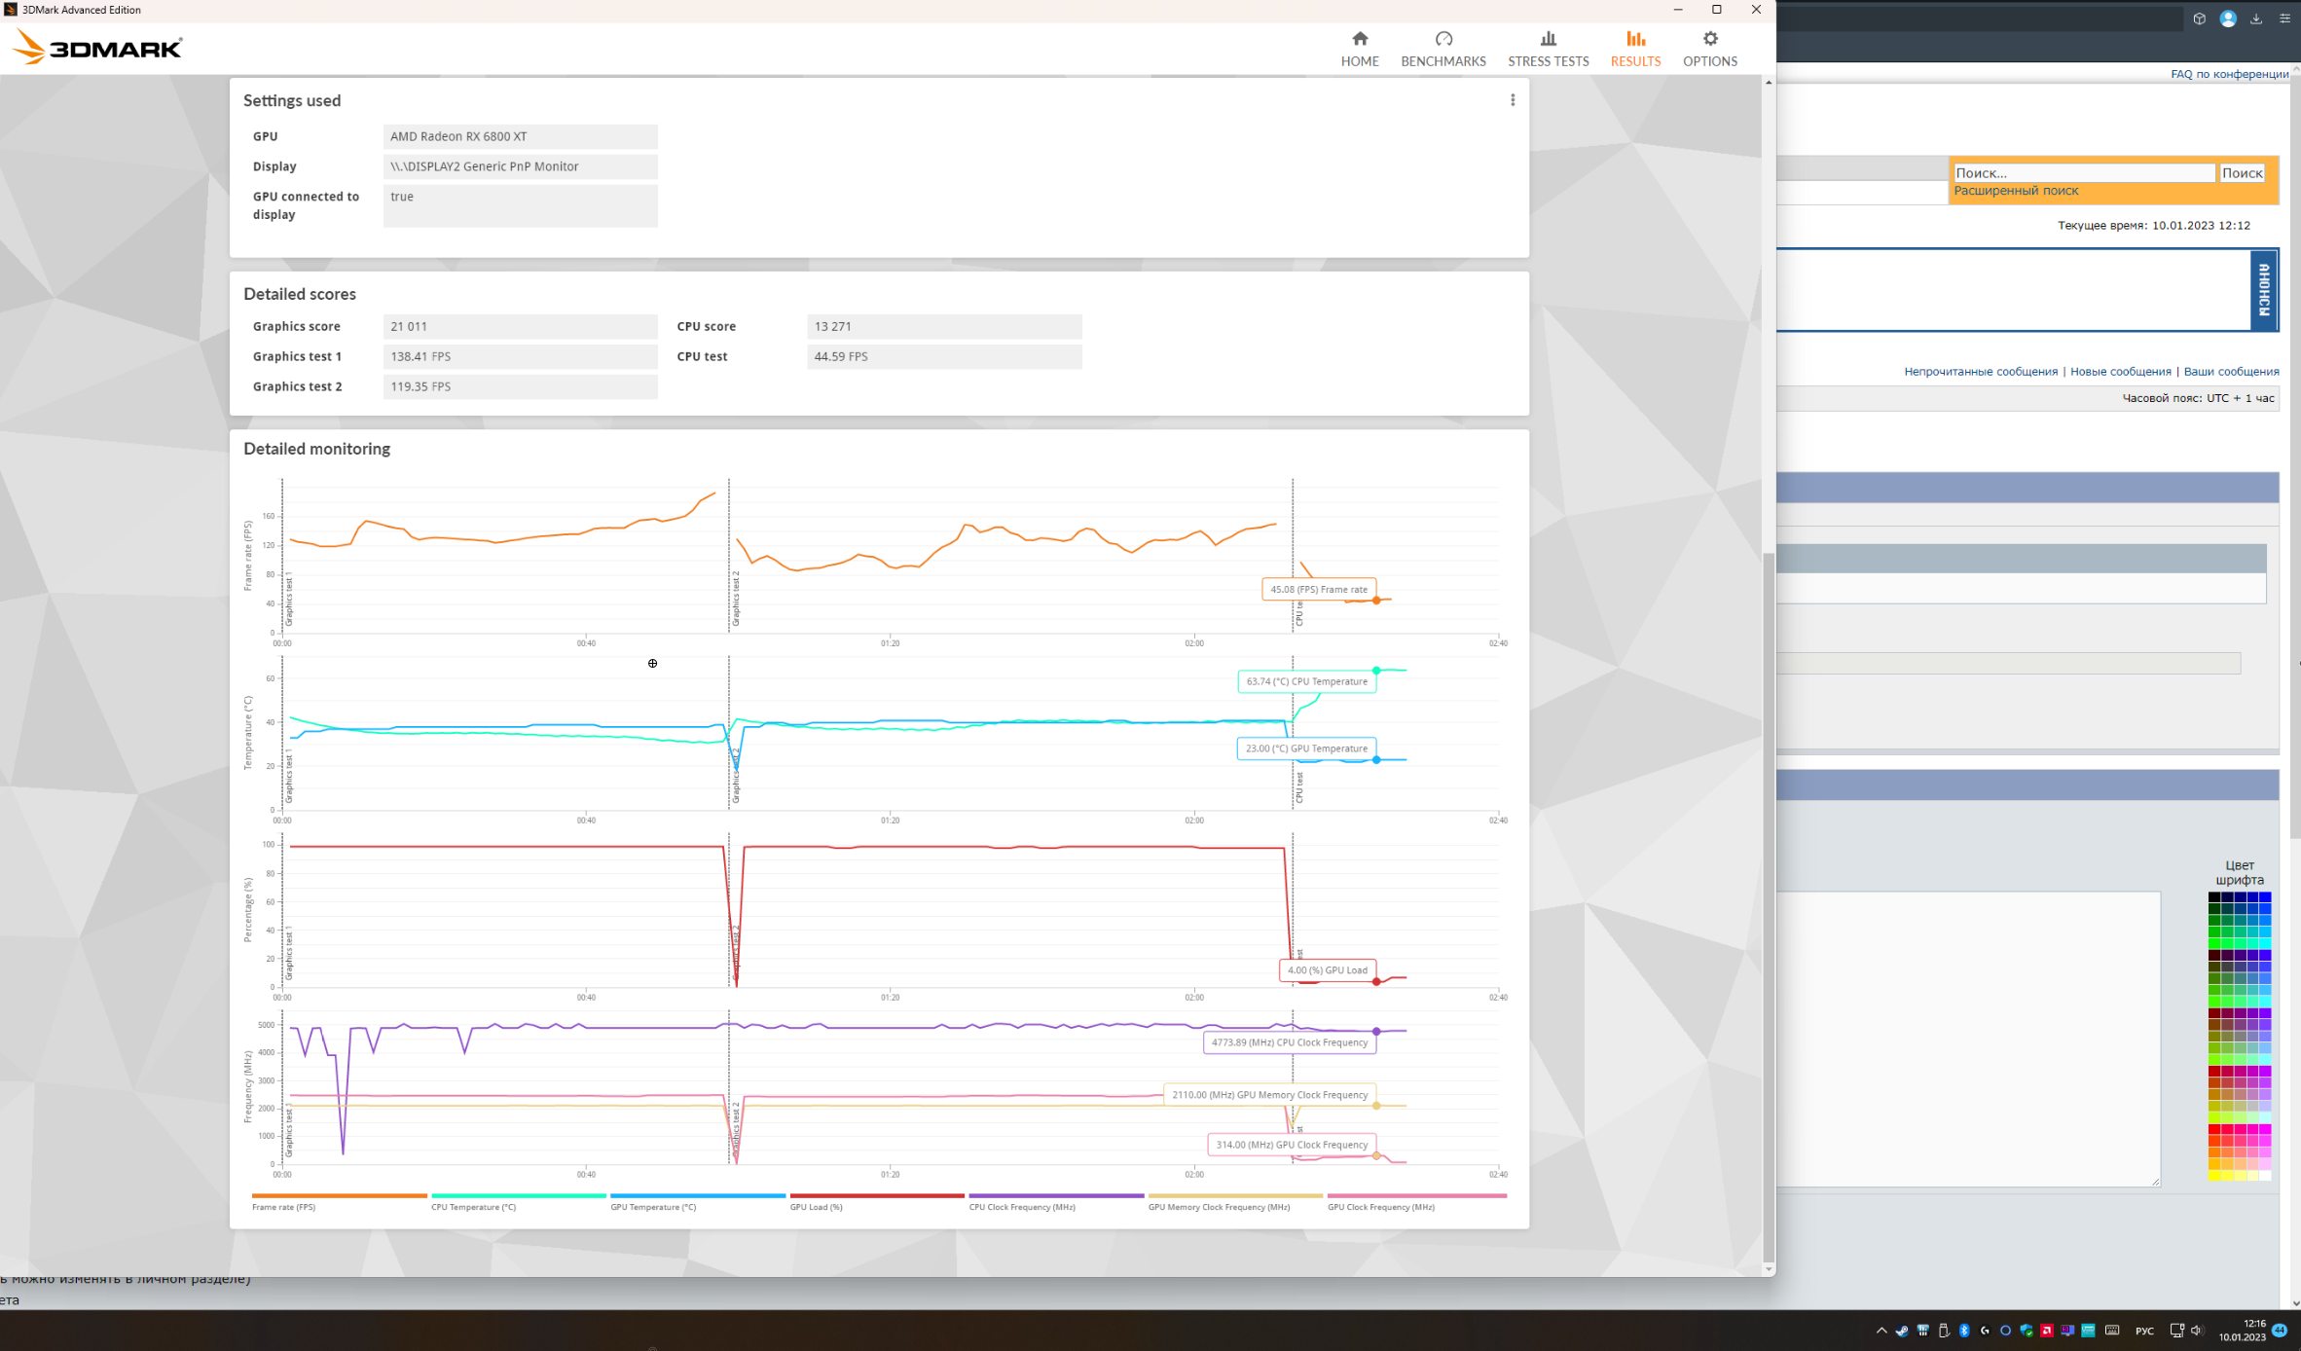Click the 3DMark logo
The height and width of the screenshot is (1351, 2301).
tap(97, 47)
